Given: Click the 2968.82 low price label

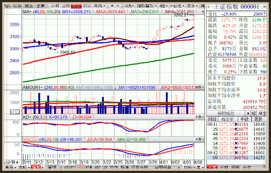Looking at the screenshot, I should click(x=67, y=52).
